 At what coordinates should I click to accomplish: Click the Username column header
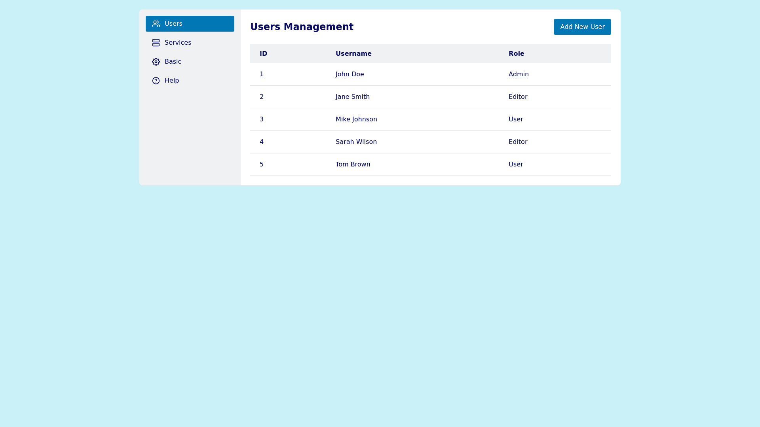[353, 54]
